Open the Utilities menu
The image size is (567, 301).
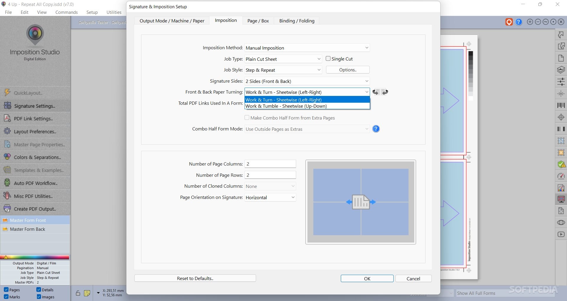click(114, 12)
